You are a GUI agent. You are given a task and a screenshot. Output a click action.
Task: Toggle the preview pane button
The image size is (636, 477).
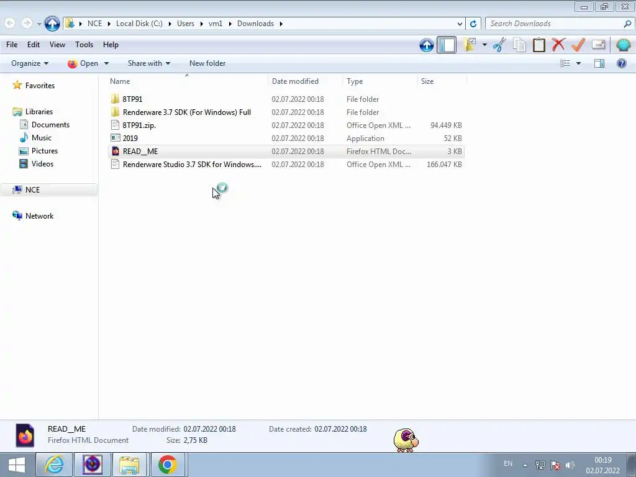[x=599, y=63]
